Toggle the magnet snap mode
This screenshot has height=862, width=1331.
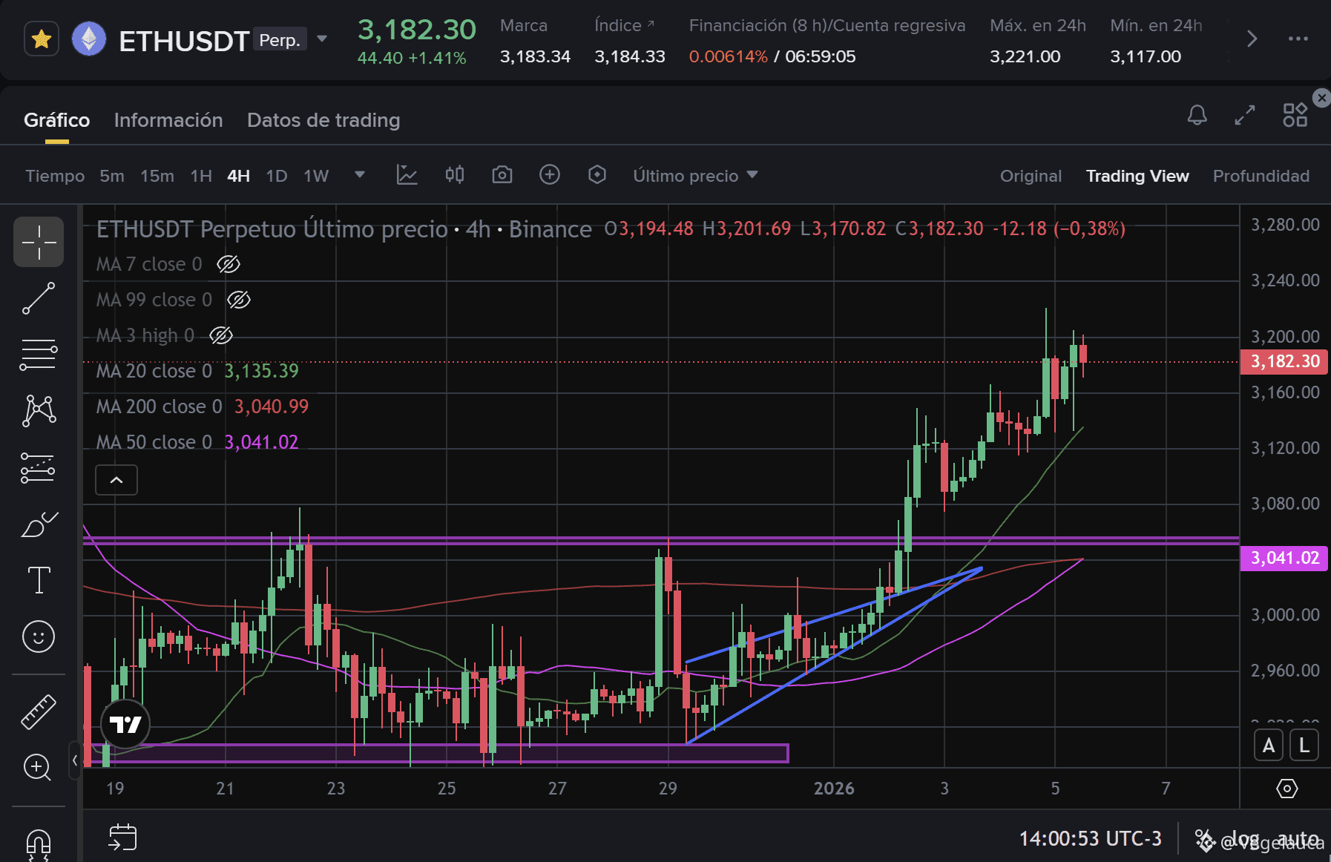(39, 845)
